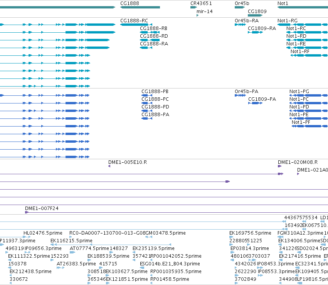Open the CG1809-RA transcript
Viewport: 328px width, 285px height.
tap(255, 32)
